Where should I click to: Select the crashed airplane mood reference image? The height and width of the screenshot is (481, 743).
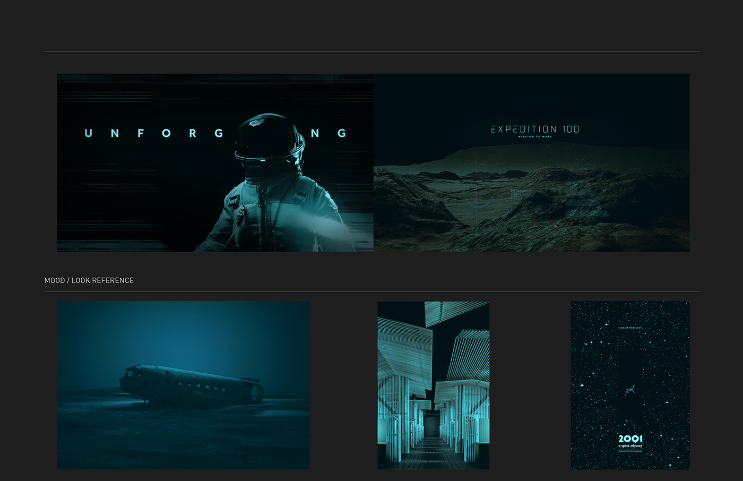click(x=183, y=385)
